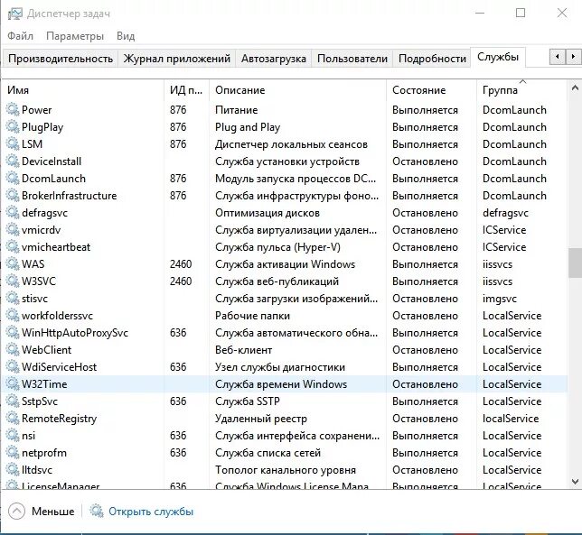Select the stisvc service gear icon

(x=13, y=299)
